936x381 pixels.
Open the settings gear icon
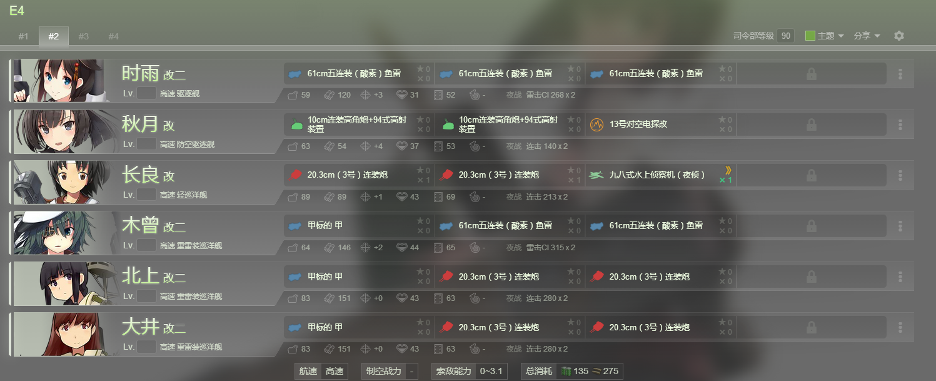pos(899,36)
